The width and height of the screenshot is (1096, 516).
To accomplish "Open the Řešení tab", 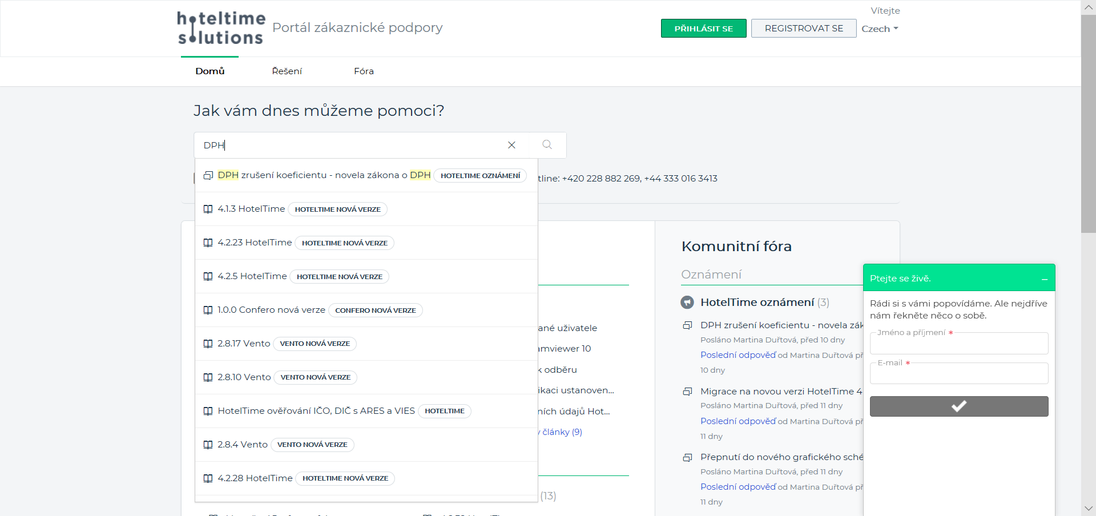I will pyautogui.click(x=287, y=71).
